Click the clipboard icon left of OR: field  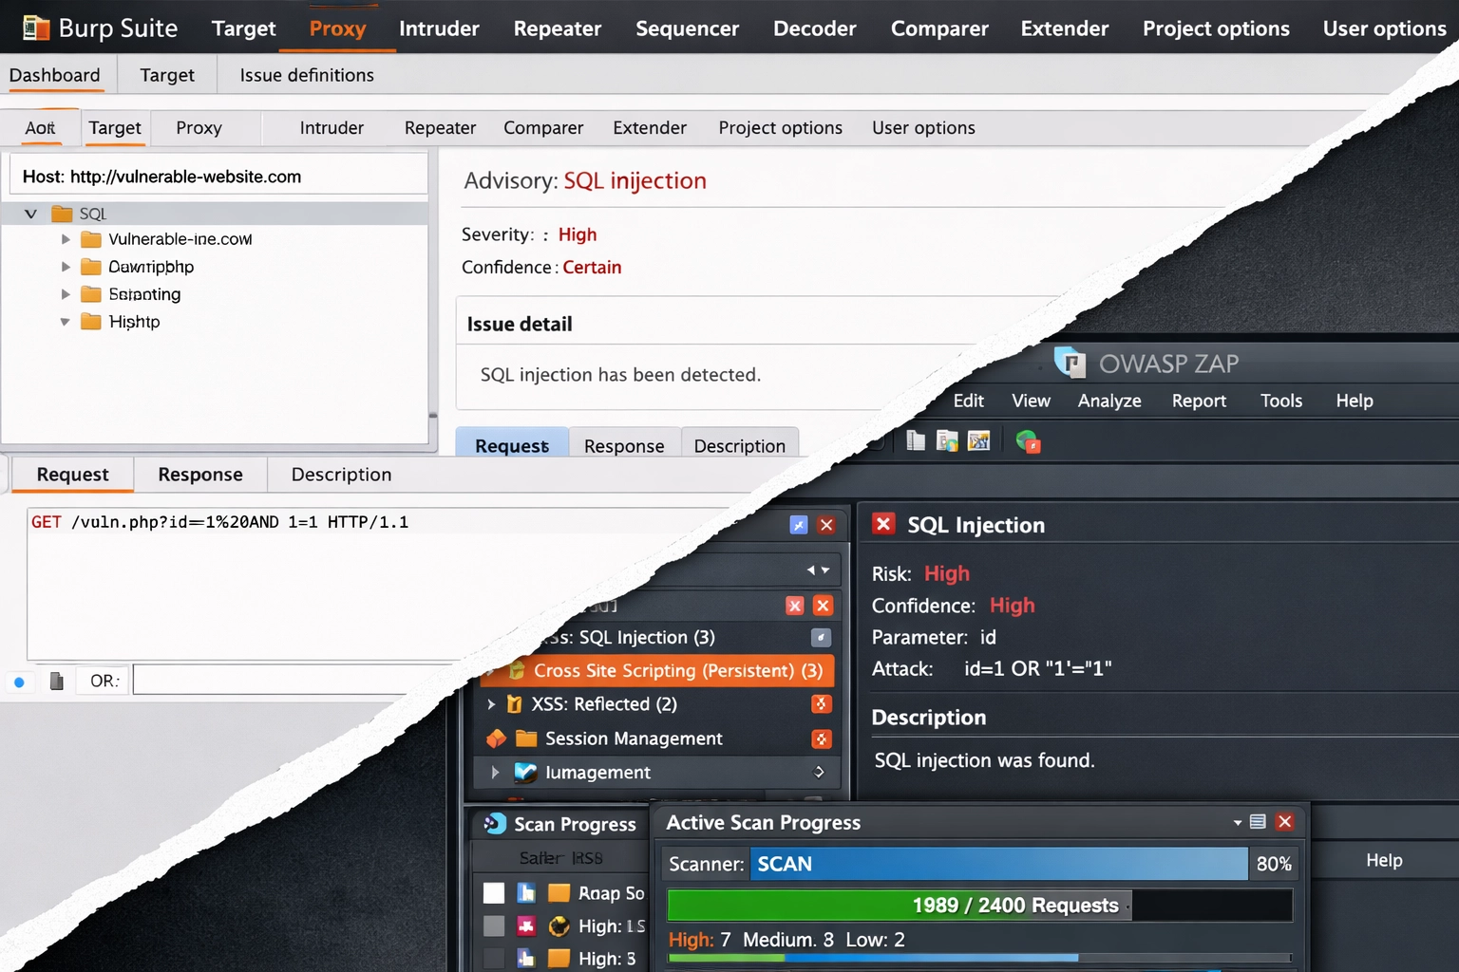click(x=56, y=681)
